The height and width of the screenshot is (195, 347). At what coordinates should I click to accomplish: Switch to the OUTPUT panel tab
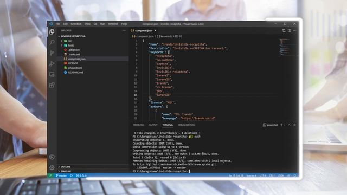pyautogui.click(x=153, y=125)
